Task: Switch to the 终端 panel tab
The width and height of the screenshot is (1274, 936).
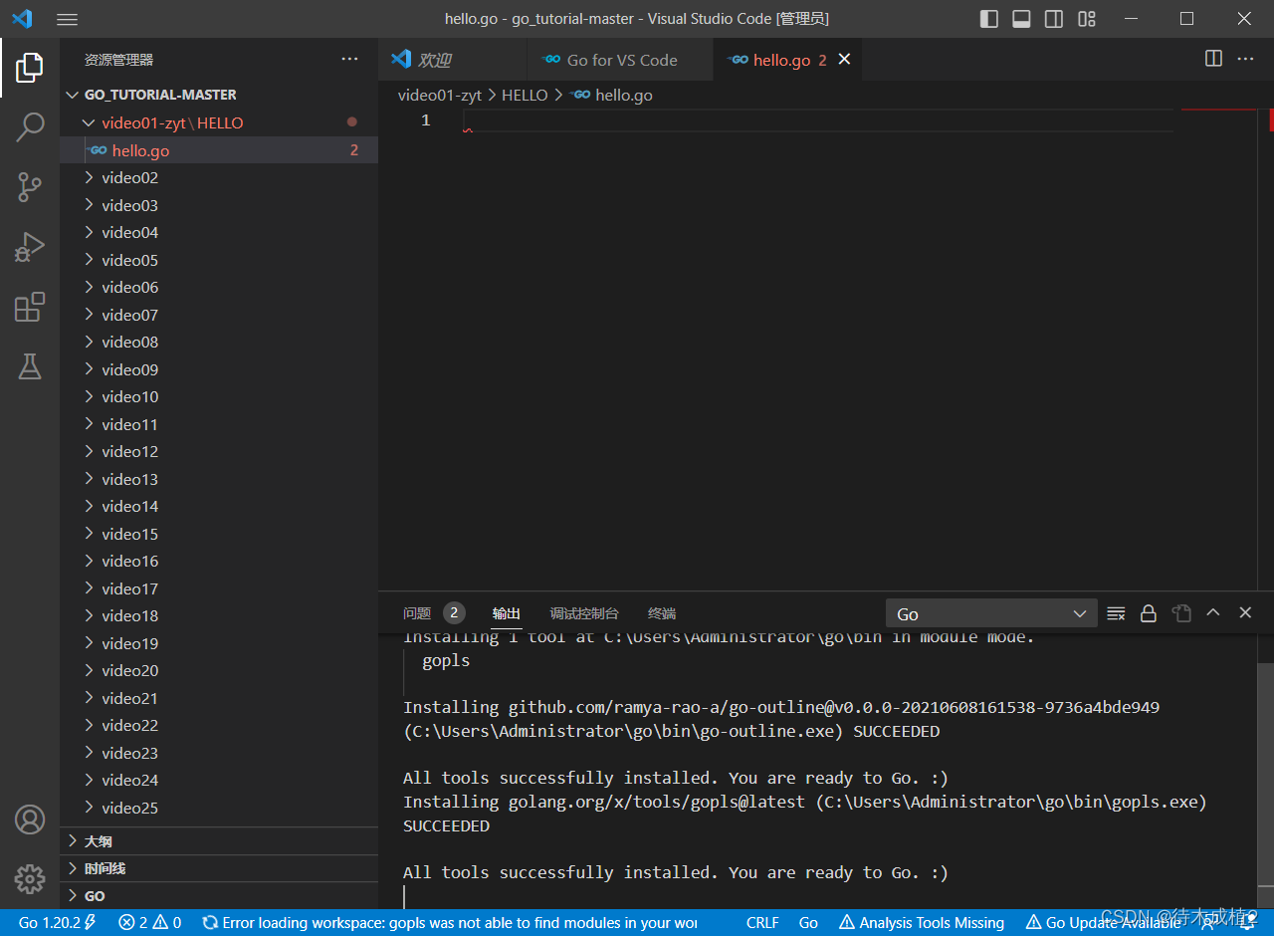Action: point(662,613)
